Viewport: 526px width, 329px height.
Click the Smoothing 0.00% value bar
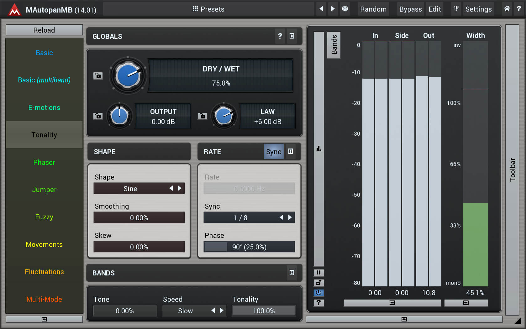(139, 217)
